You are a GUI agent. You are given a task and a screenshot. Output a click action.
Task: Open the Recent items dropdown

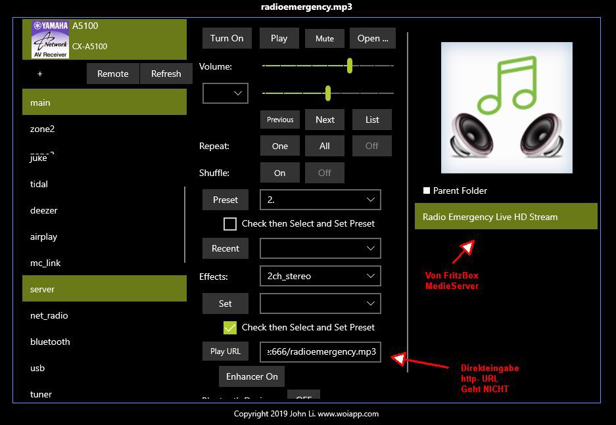(x=320, y=248)
